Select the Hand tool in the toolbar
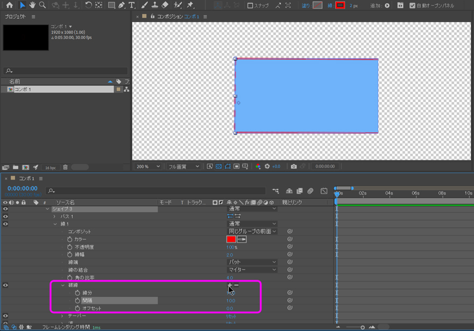This screenshot has height=331, width=474. coord(32,5)
